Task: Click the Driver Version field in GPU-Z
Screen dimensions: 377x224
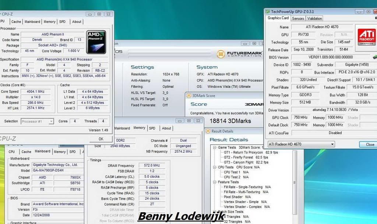Action: click(334, 110)
